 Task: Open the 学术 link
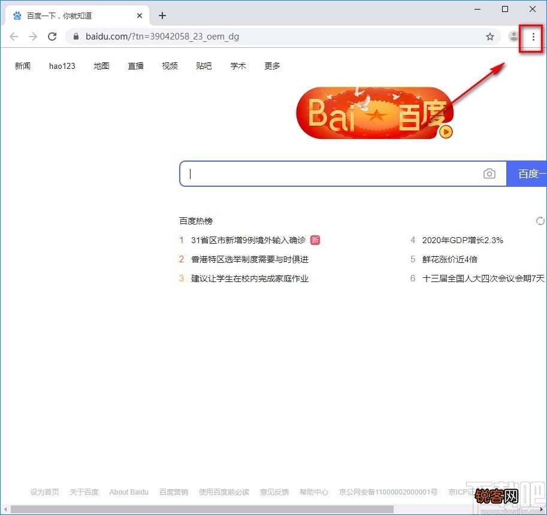click(x=238, y=65)
